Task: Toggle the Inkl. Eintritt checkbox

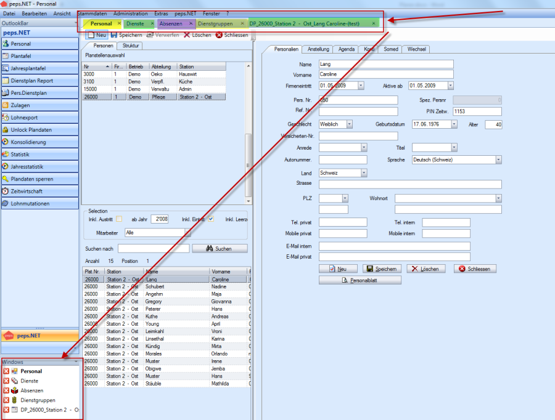Action: tap(211, 219)
